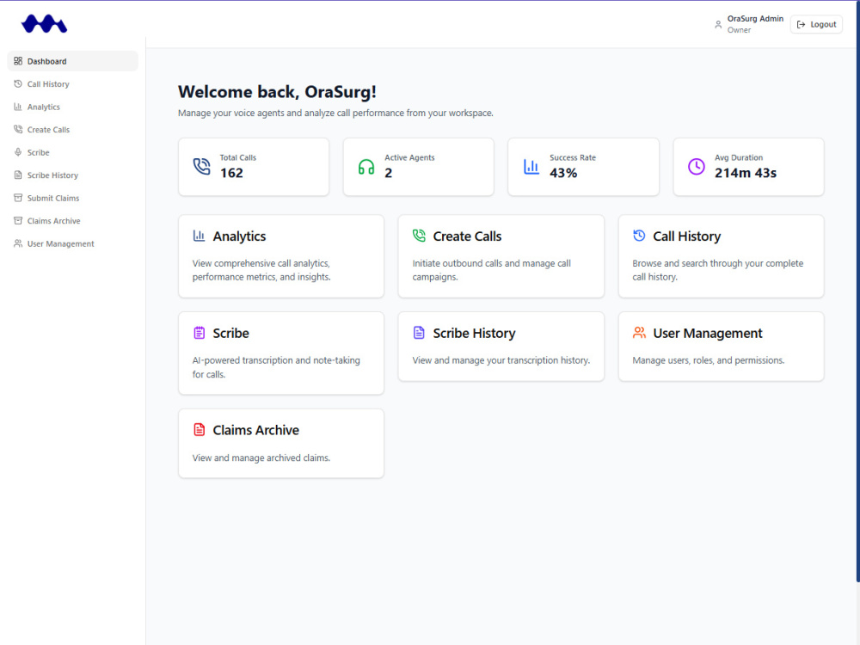Click the blue history icon on Call History card
Screen dimensions: 860x645
[x=639, y=236]
